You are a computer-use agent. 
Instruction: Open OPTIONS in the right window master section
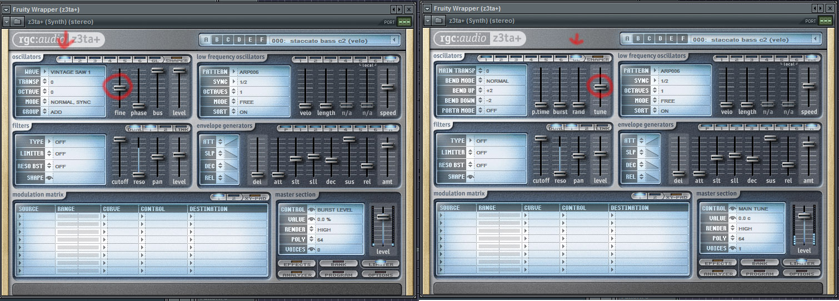coord(801,273)
